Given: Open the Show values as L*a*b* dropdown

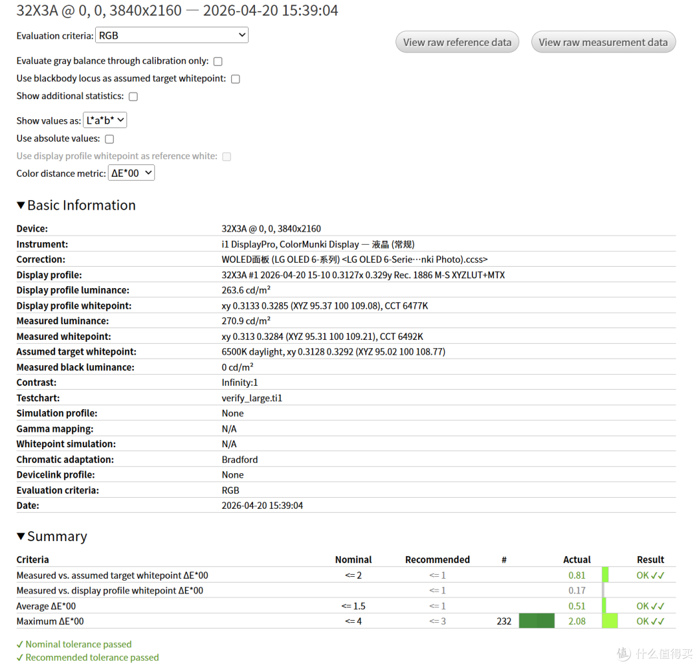Looking at the screenshot, I should pyautogui.click(x=105, y=120).
